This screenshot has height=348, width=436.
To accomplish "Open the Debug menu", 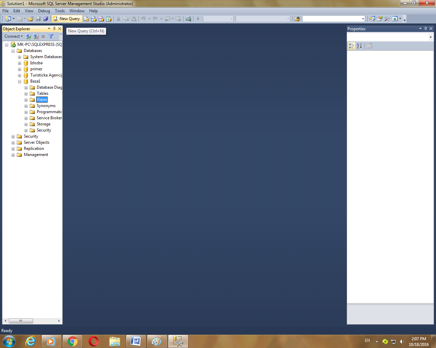I will click(44, 11).
